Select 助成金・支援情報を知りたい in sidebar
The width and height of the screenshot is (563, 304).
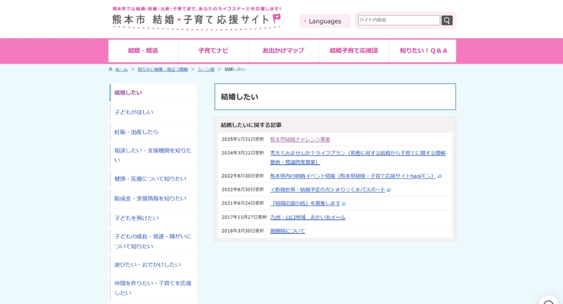coord(153,199)
